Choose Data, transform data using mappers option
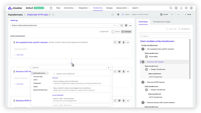Viewport: 201px width, 113px height. 81,89
